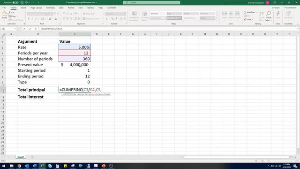Switch to the Insert tab
Screen dimensions: 300x169
click(x=23, y=8)
